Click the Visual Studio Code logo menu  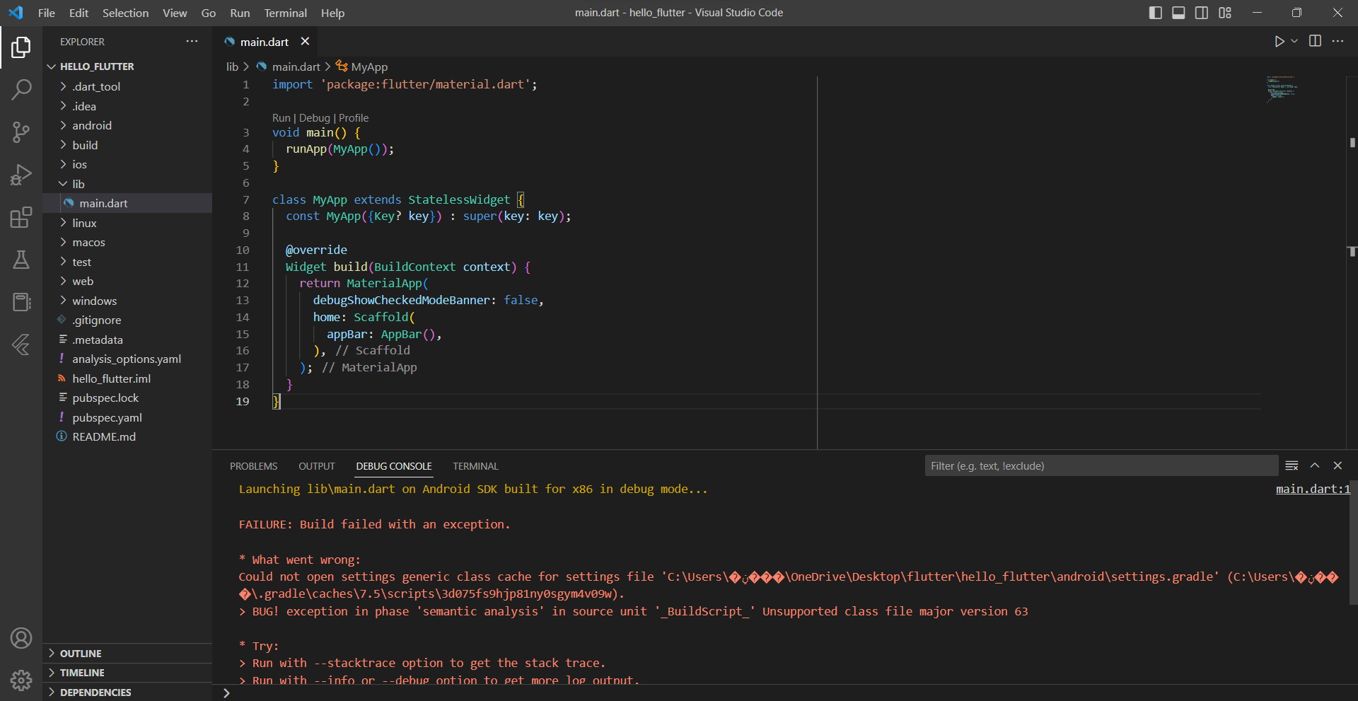(16, 13)
